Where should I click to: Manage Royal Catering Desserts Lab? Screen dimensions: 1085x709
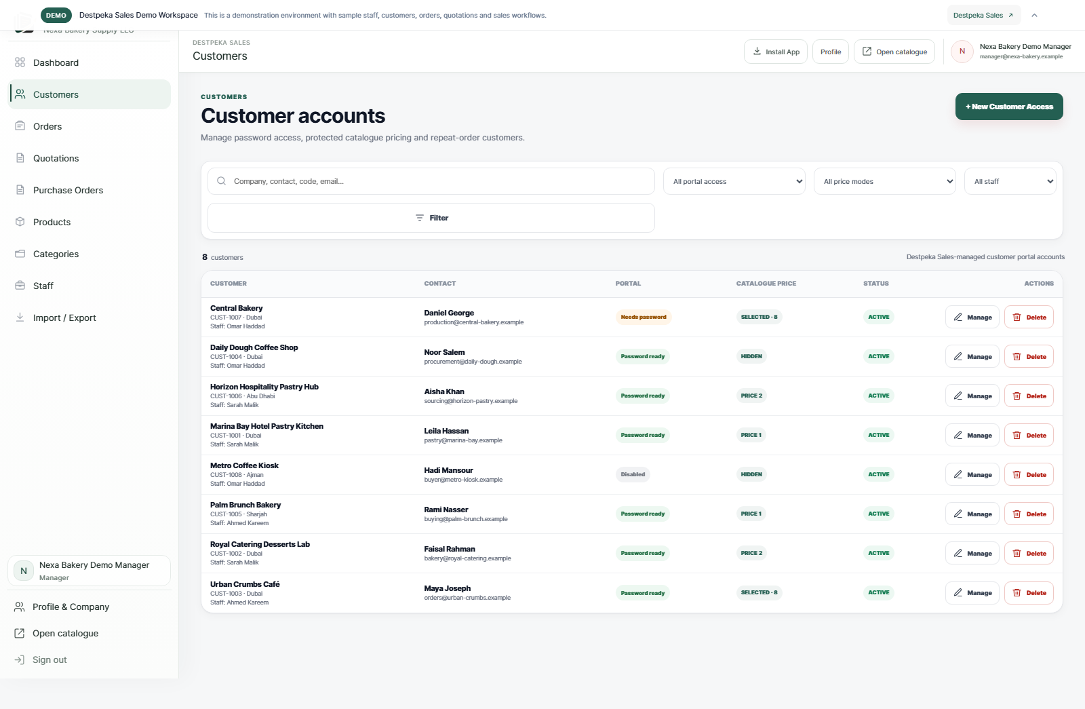(x=972, y=553)
